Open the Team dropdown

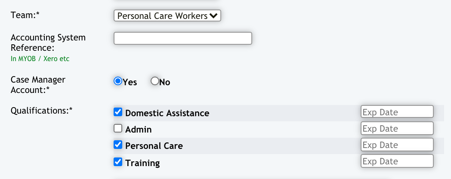point(167,16)
